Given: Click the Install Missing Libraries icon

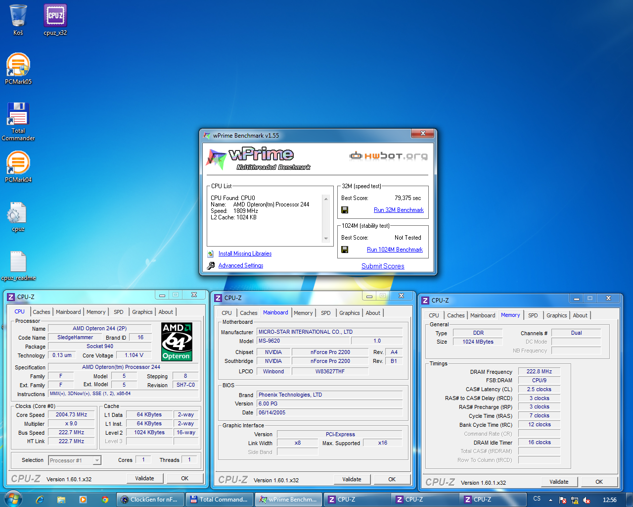Looking at the screenshot, I should (211, 253).
